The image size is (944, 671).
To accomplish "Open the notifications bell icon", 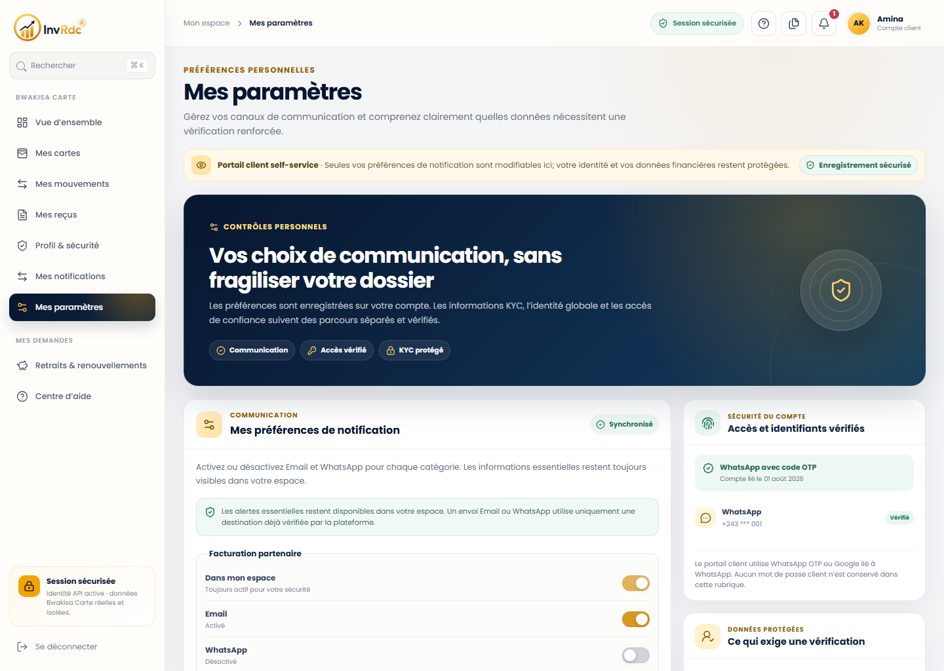I will pos(824,24).
